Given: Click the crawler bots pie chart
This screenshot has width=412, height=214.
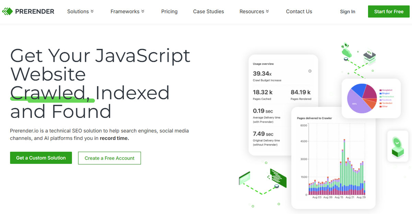Looking at the screenshot, I should click(362, 97).
